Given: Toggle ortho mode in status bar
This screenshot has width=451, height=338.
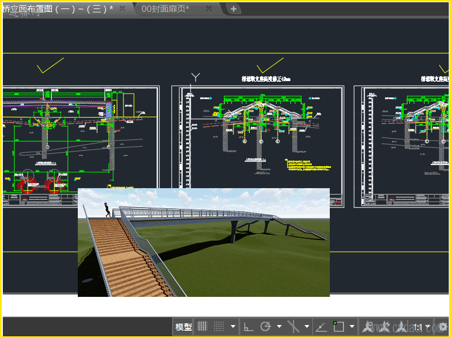Looking at the screenshot, I should pyautogui.click(x=248, y=327).
